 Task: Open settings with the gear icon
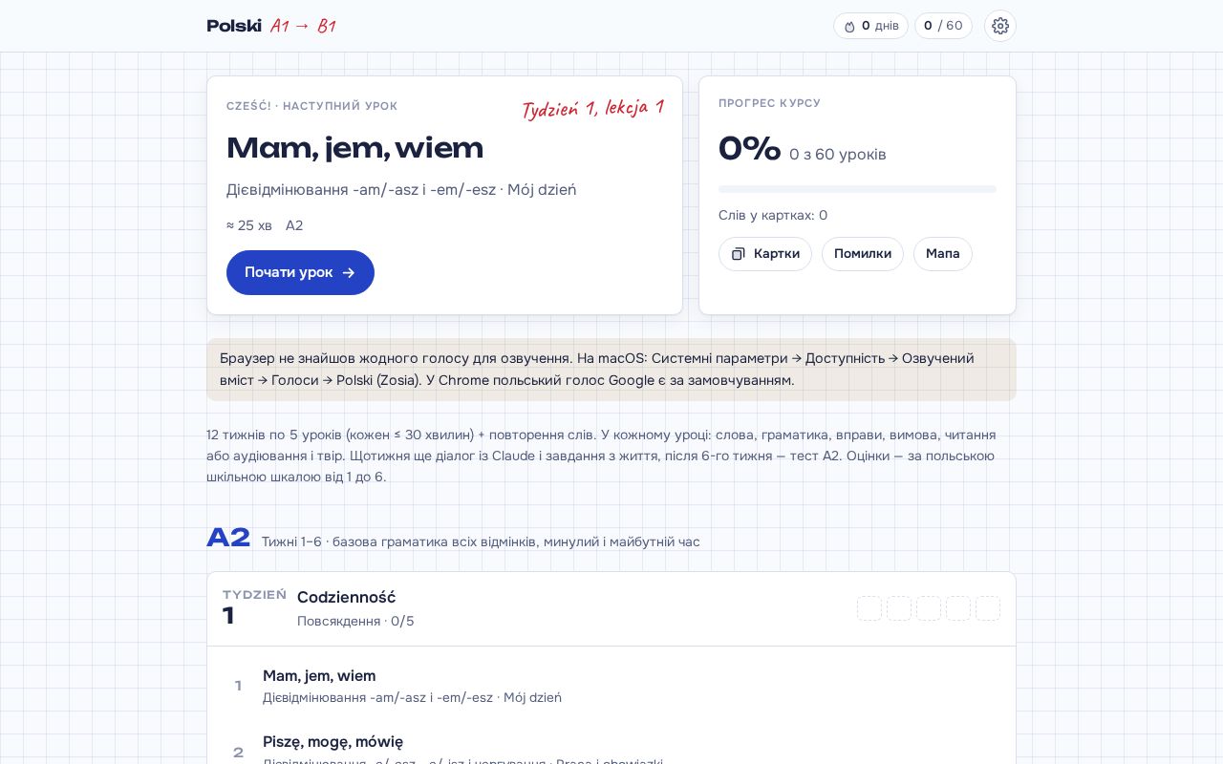coord(1000,26)
